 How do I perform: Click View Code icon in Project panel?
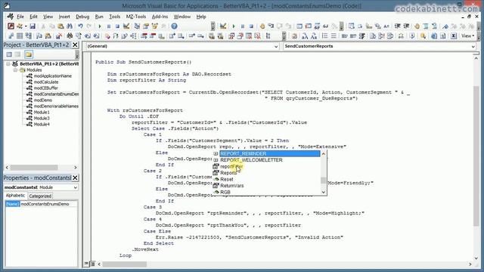9,54
